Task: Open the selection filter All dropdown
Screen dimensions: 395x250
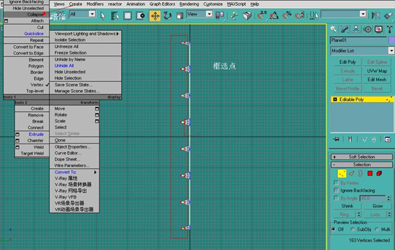Action: pos(92,14)
